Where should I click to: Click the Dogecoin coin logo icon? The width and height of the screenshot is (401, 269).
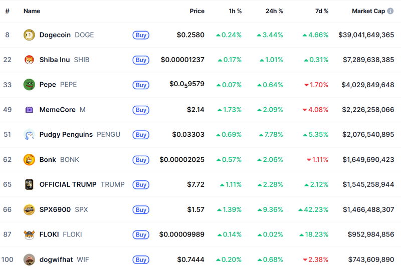pos(29,35)
